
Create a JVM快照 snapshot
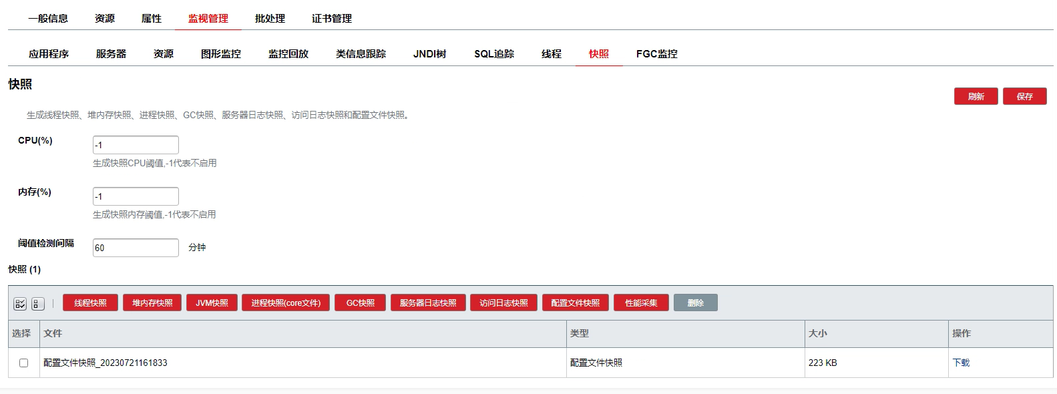point(212,303)
